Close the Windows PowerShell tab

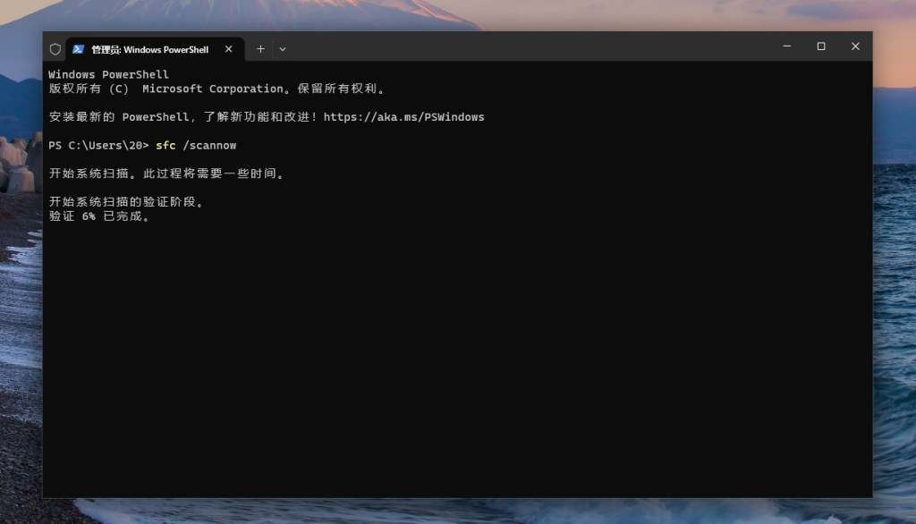(228, 49)
